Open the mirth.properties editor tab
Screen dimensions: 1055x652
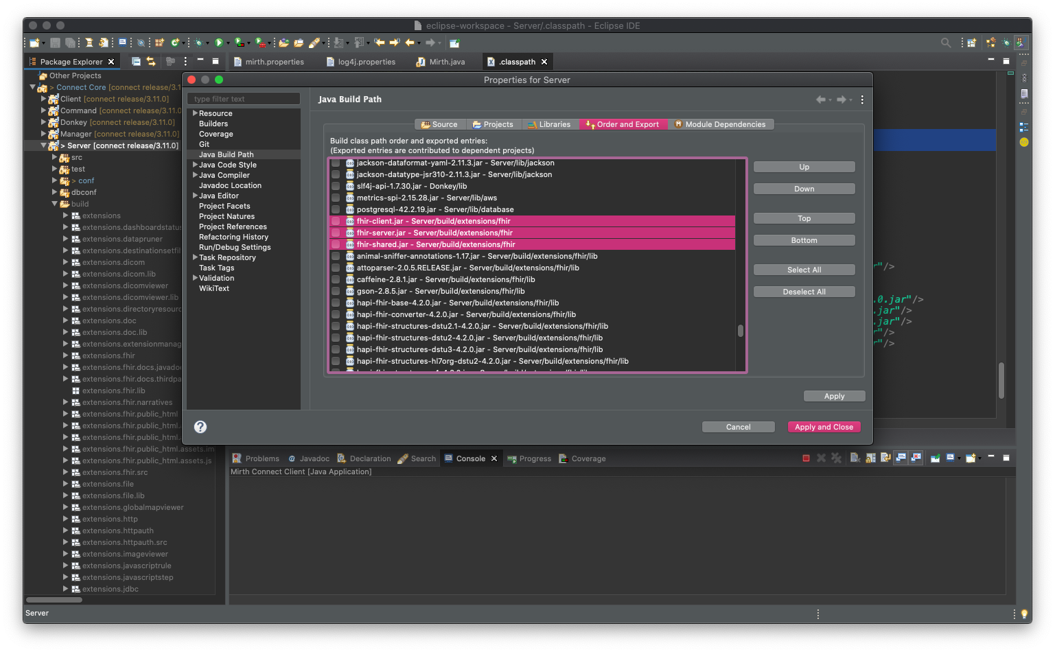click(x=269, y=62)
